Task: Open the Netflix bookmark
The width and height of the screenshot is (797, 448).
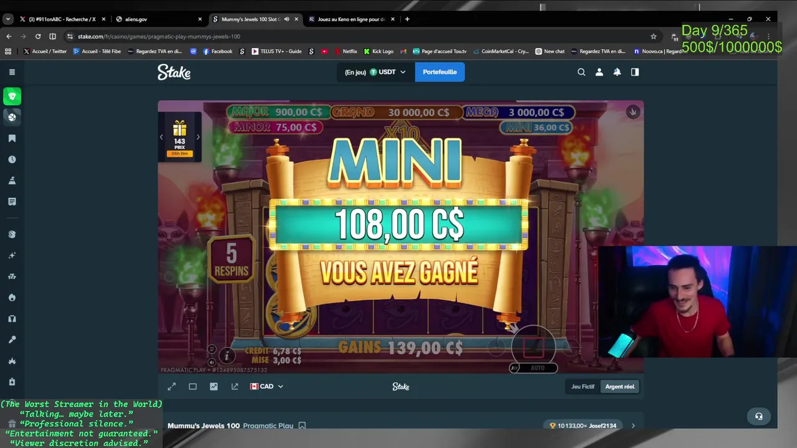Action: click(x=346, y=52)
